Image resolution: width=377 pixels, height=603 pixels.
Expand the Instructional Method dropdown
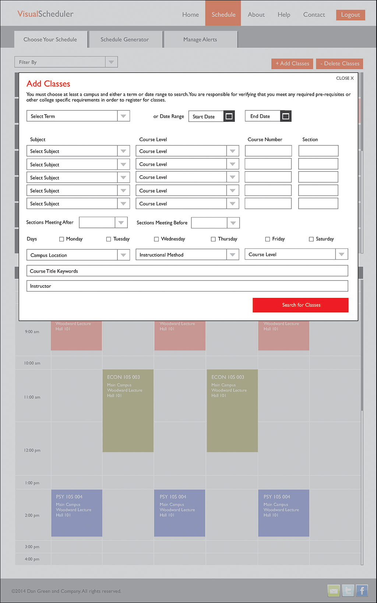[x=232, y=255]
